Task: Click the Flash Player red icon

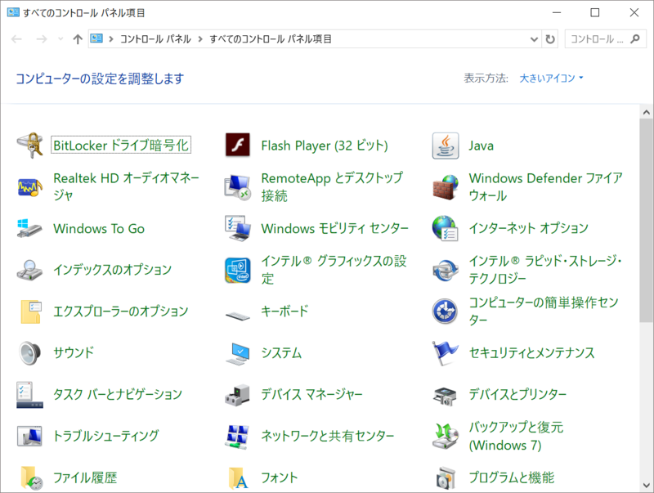Action: pos(238,146)
